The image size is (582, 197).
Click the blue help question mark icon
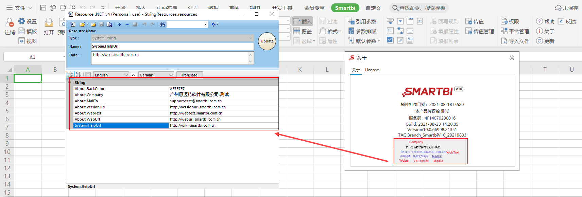(x=213, y=24)
